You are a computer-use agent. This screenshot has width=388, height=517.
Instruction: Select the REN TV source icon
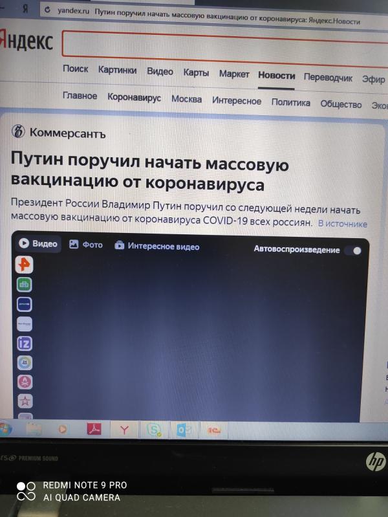(24, 265)
